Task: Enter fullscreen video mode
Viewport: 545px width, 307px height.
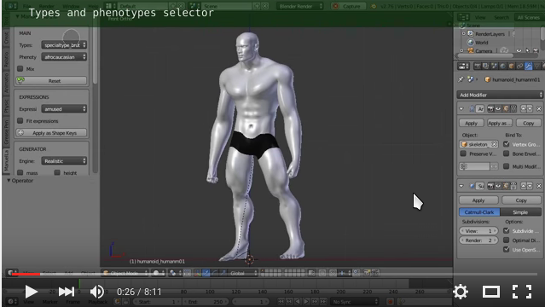Action: [x=522, y=292]
